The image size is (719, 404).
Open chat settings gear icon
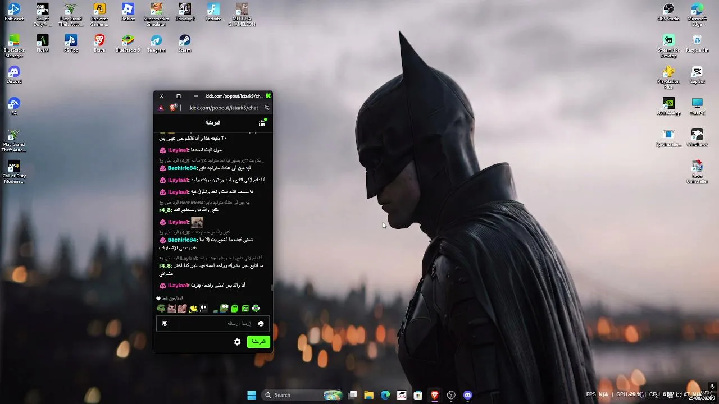coord(238,342)
